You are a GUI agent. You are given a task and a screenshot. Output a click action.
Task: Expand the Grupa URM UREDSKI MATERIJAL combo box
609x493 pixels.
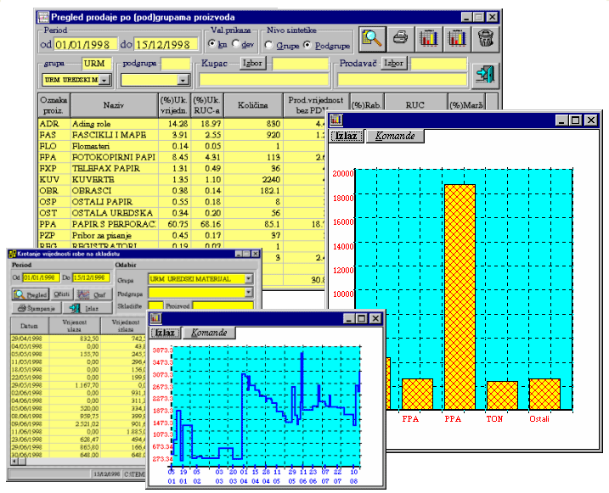click(x=248, y=278)
